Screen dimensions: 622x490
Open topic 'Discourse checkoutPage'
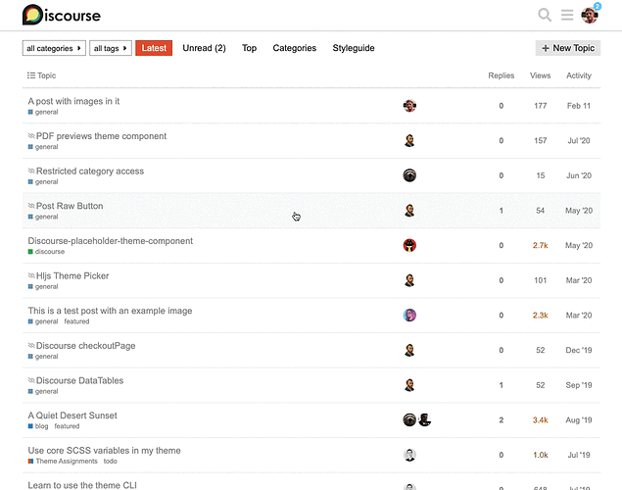coord(85,346)
